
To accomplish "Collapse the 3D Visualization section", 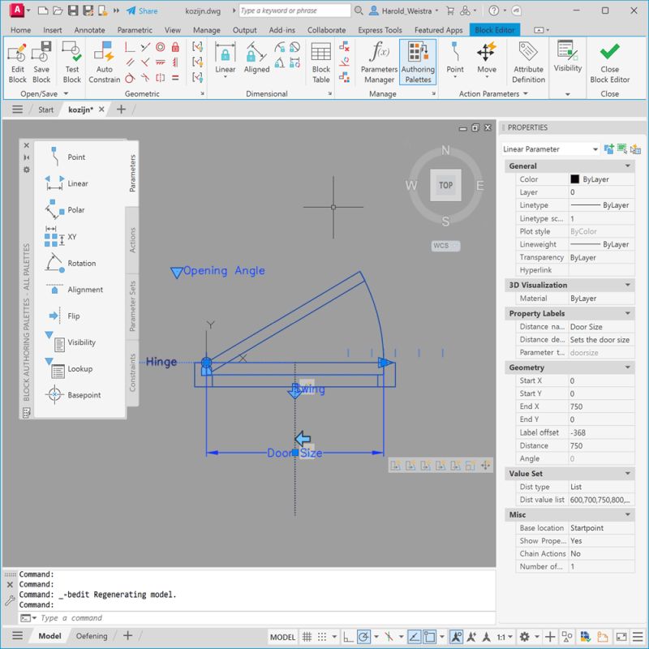I will [627, 286].
